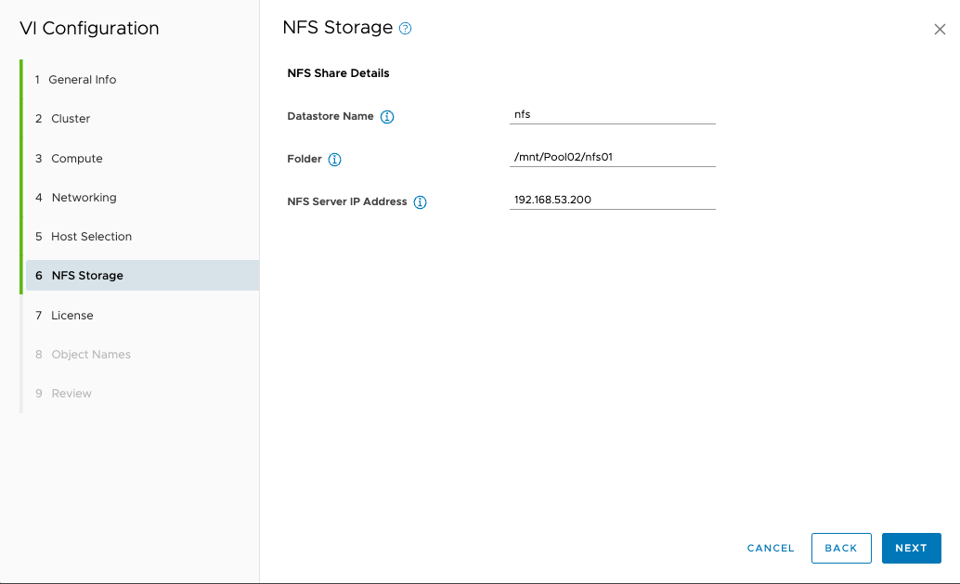This screenshot has width=960, height=584.
Task: Open the NFS Storage help icon
Action: 406,28
